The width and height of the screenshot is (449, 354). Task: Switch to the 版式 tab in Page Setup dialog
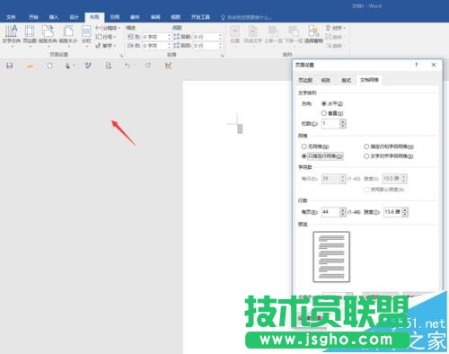coord(346,80)
